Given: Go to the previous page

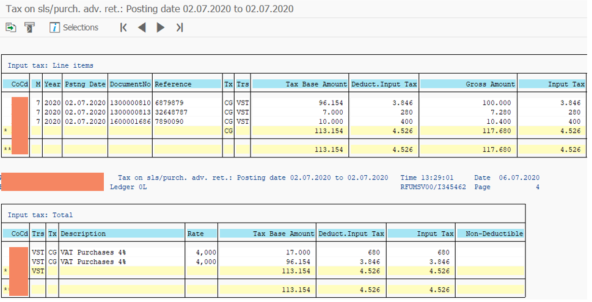Looking at the screenshot, I should tap(142, 27).
